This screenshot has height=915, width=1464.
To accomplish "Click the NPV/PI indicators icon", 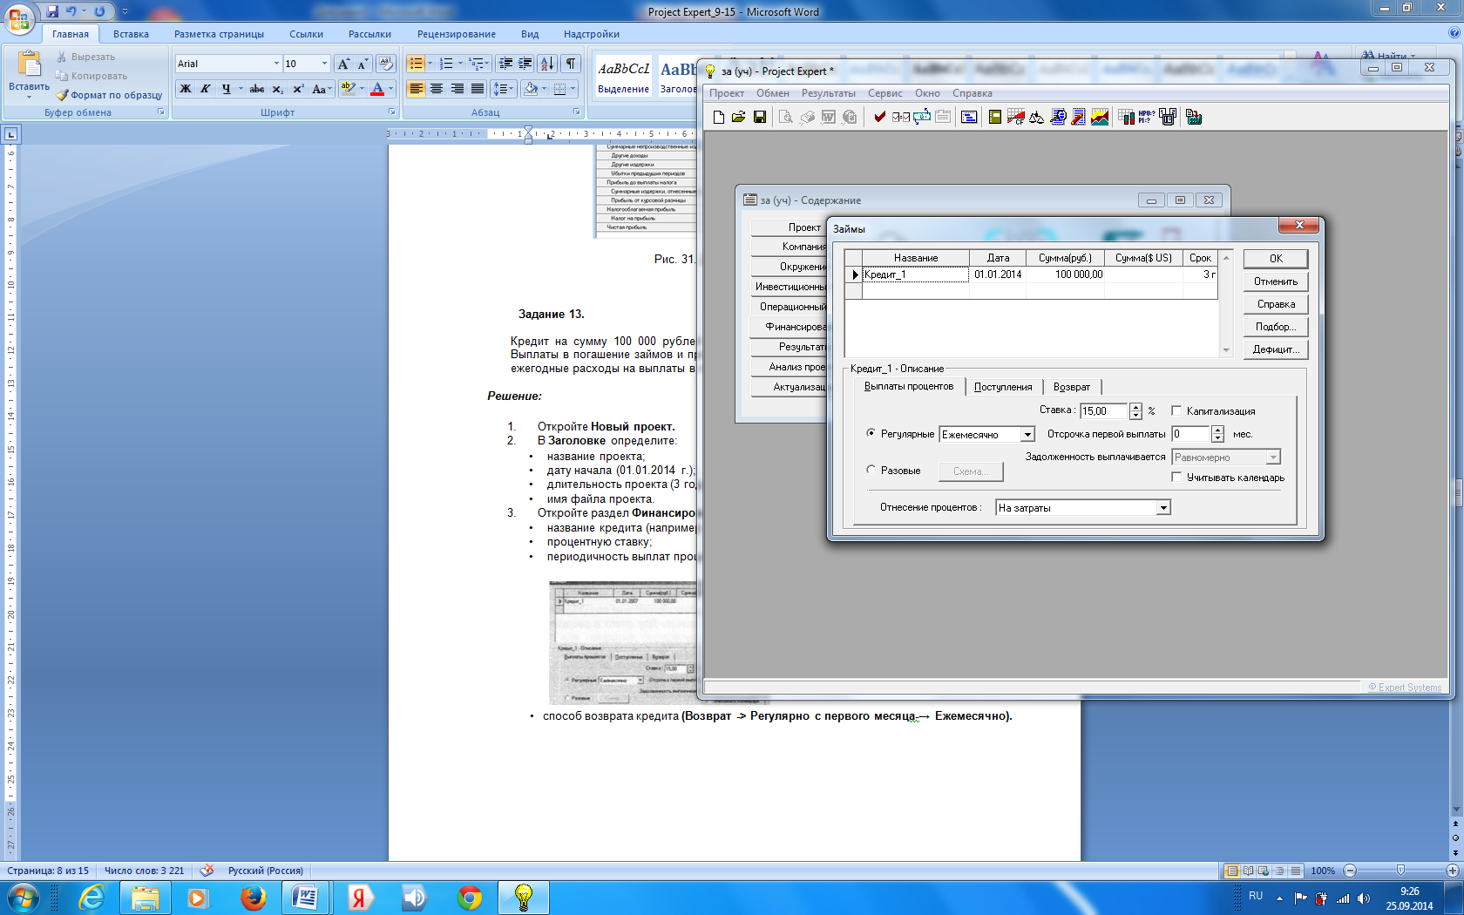I will pos(1147,117).
